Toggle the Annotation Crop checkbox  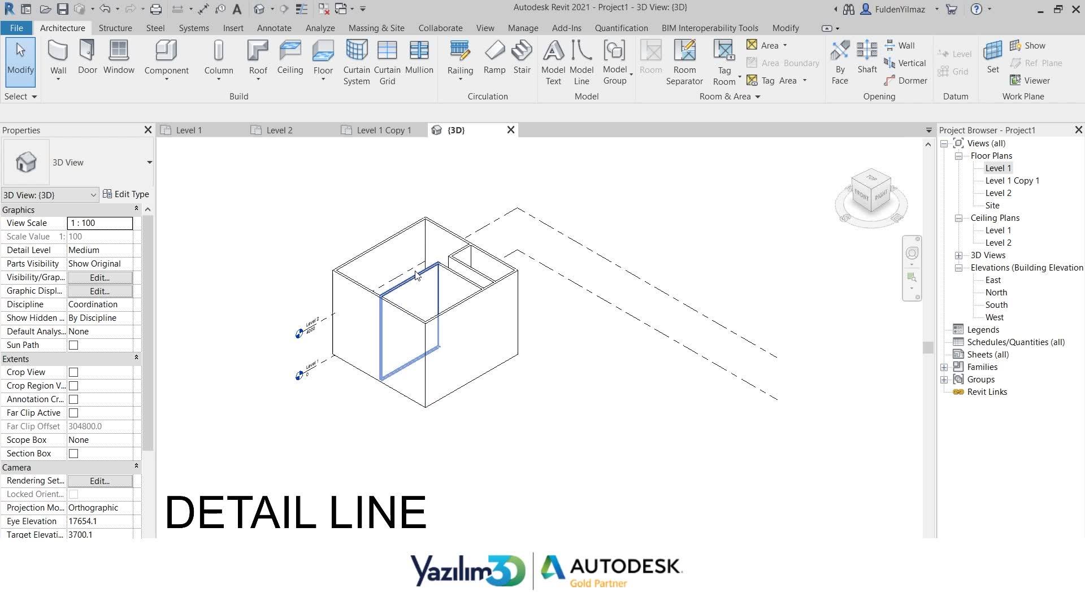73,399
